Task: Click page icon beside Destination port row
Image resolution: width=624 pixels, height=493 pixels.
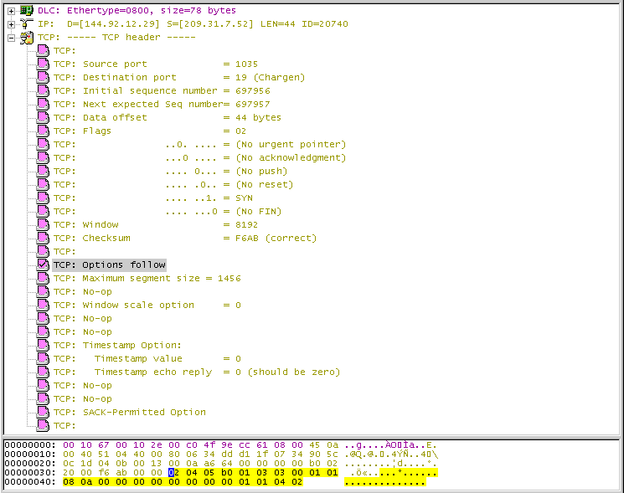Action: coord(43,77)
